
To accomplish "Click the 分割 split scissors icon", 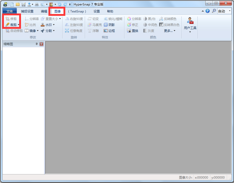I will 43,31.
